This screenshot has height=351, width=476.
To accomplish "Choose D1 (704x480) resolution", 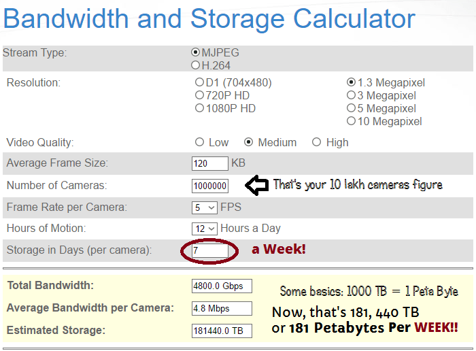I will (199, 83).
